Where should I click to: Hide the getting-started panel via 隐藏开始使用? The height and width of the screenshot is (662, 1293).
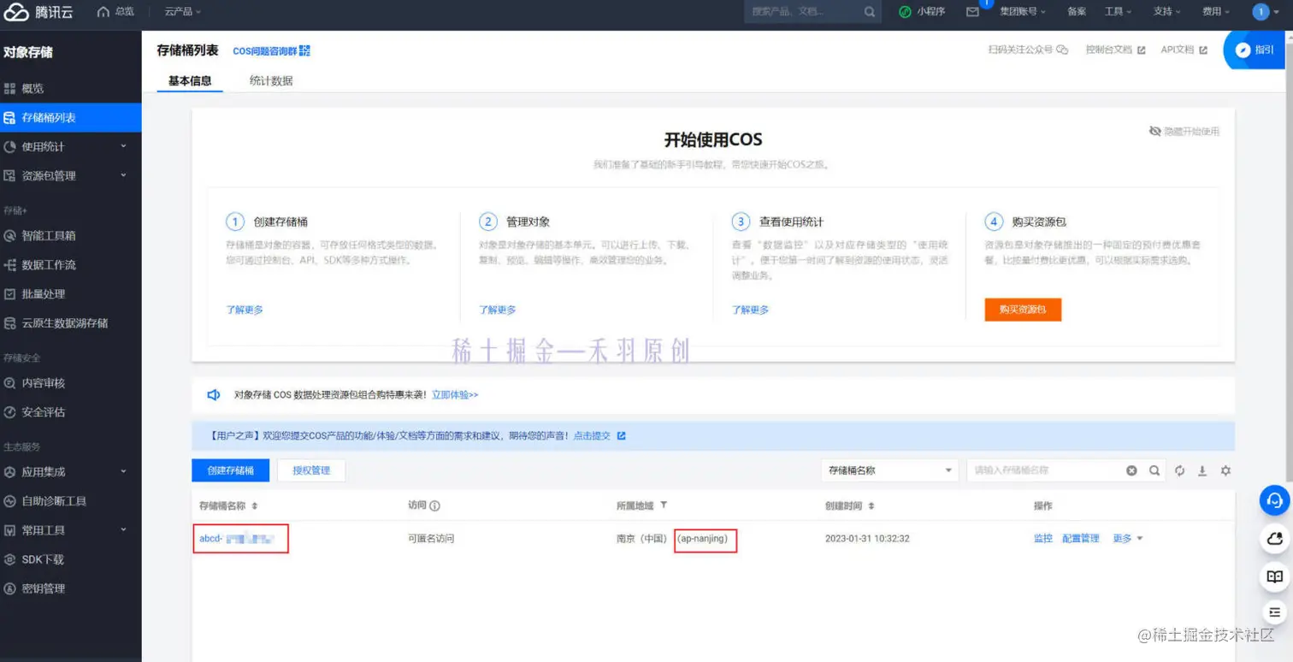(x=1184, y=131)
